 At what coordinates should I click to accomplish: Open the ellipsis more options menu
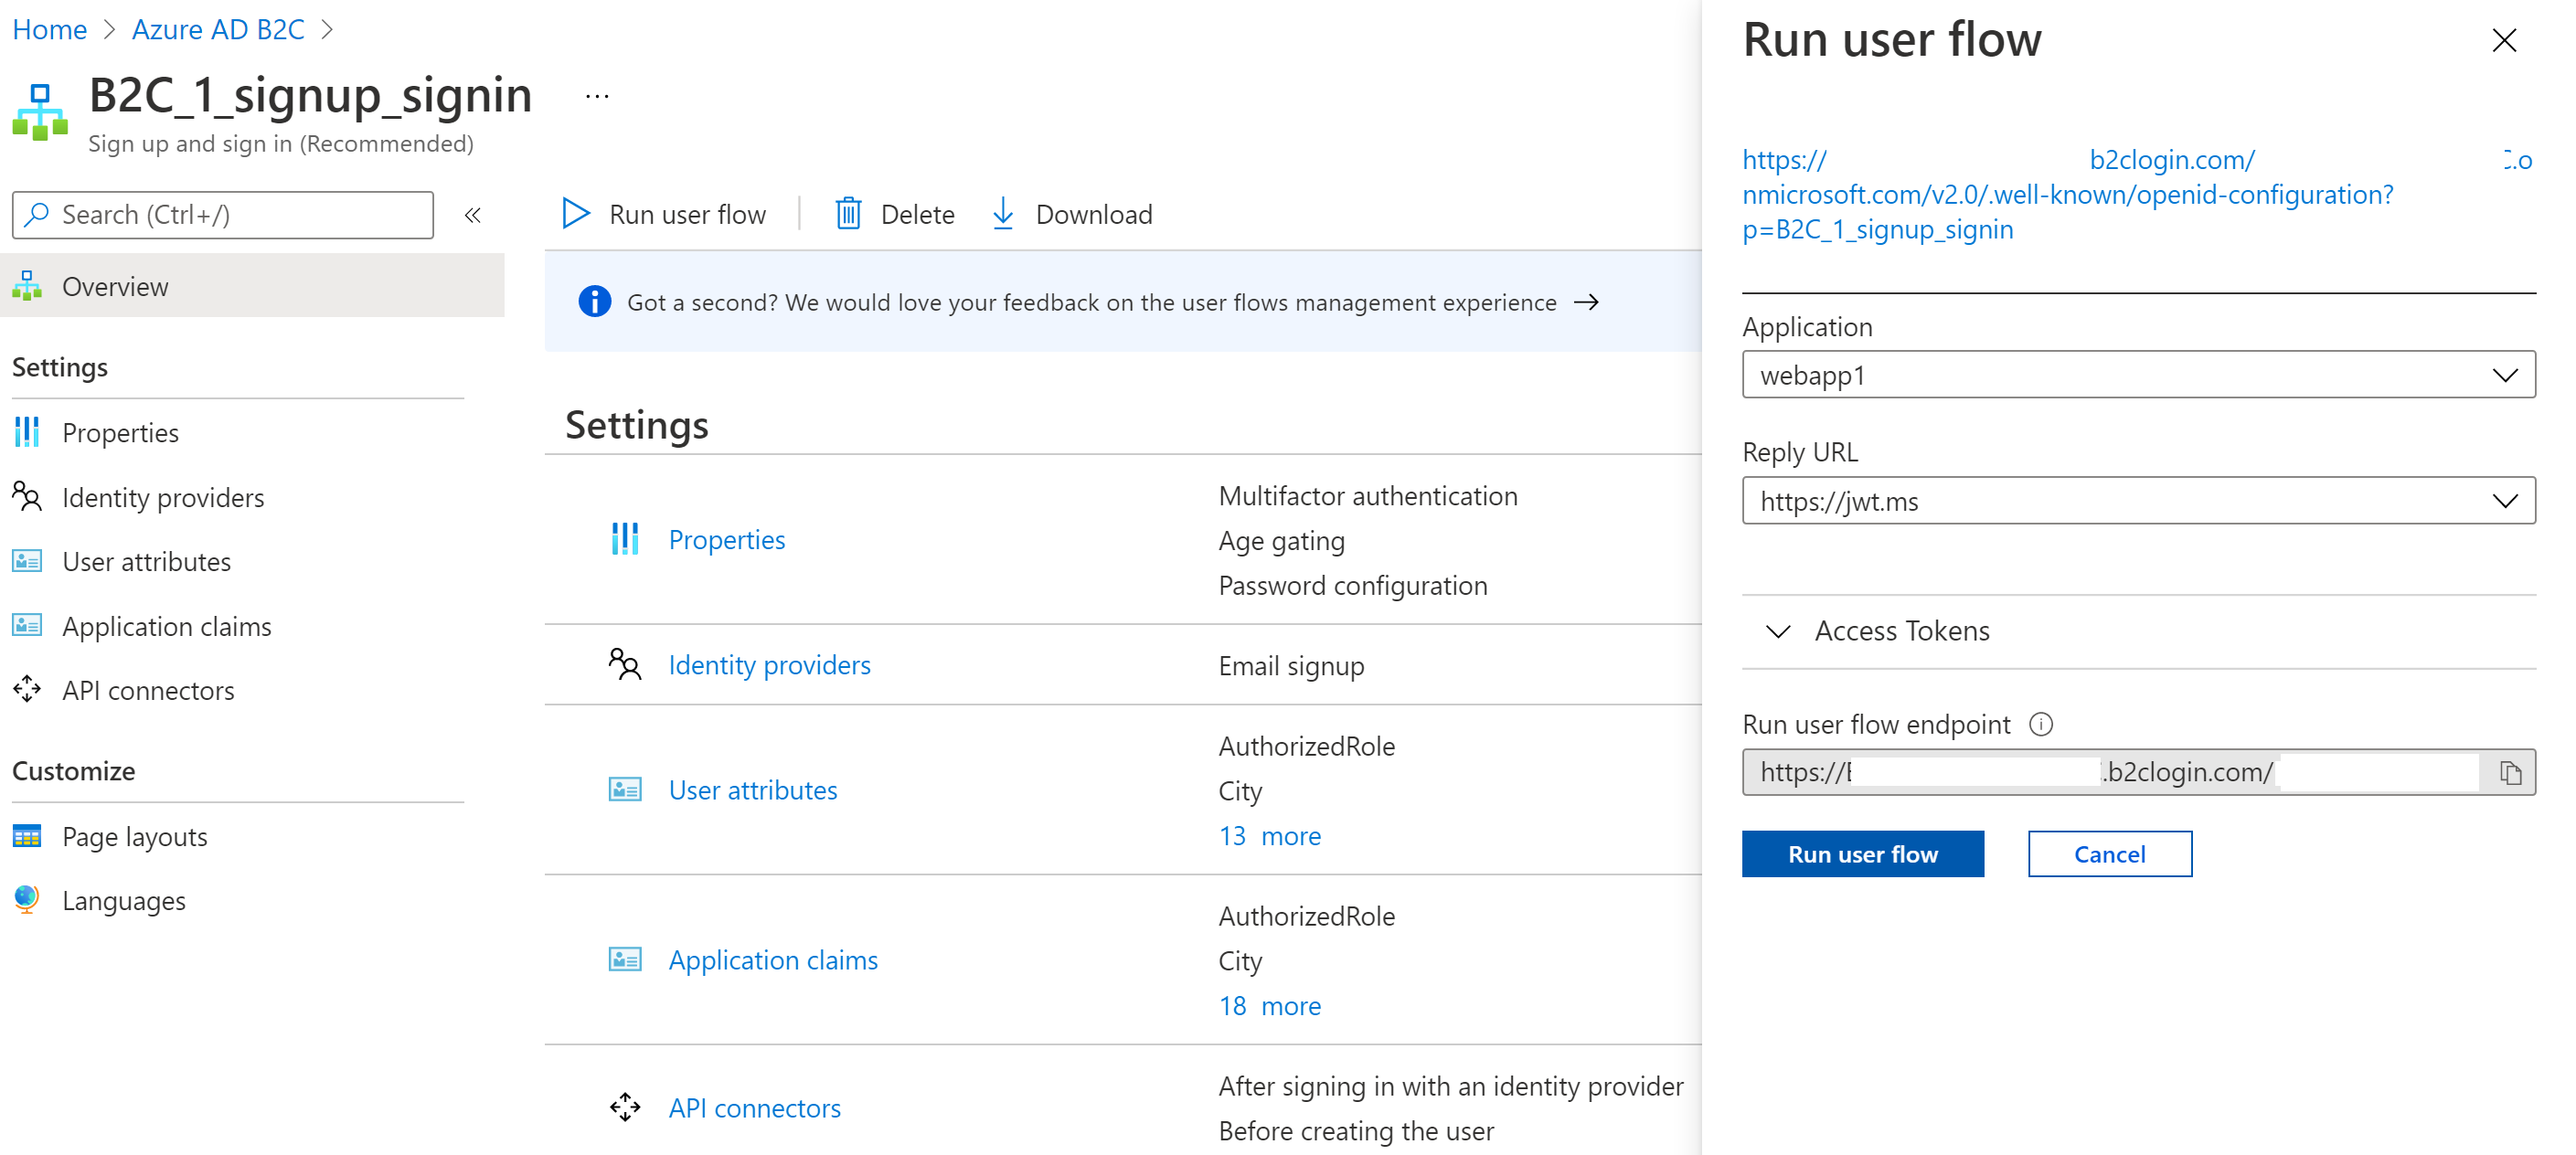[x=597, y=97]
